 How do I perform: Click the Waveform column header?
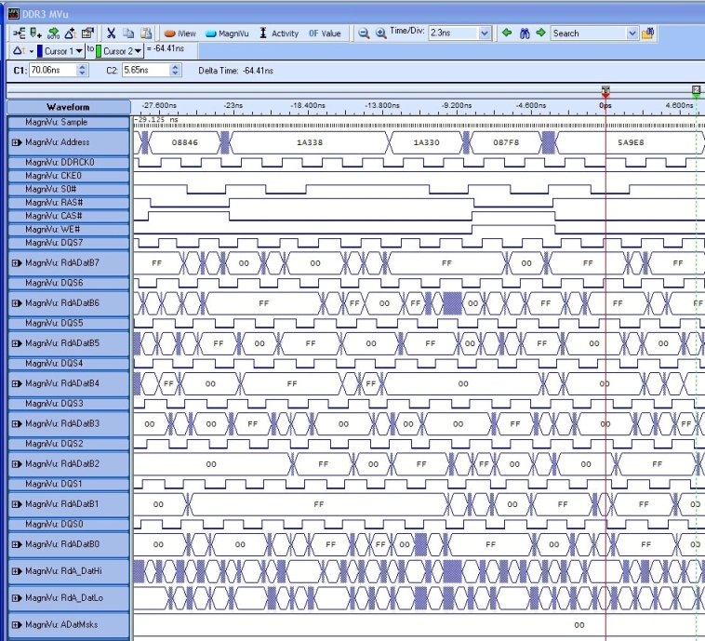click(67, 107)
